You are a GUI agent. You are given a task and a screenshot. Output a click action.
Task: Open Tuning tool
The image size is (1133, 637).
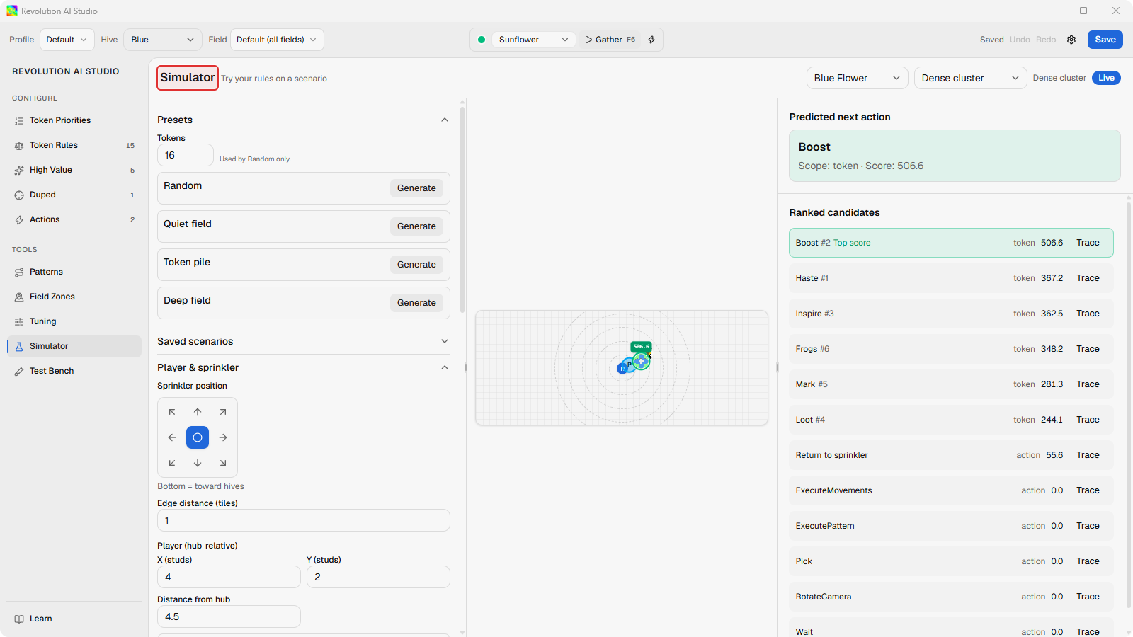point(74,321)
